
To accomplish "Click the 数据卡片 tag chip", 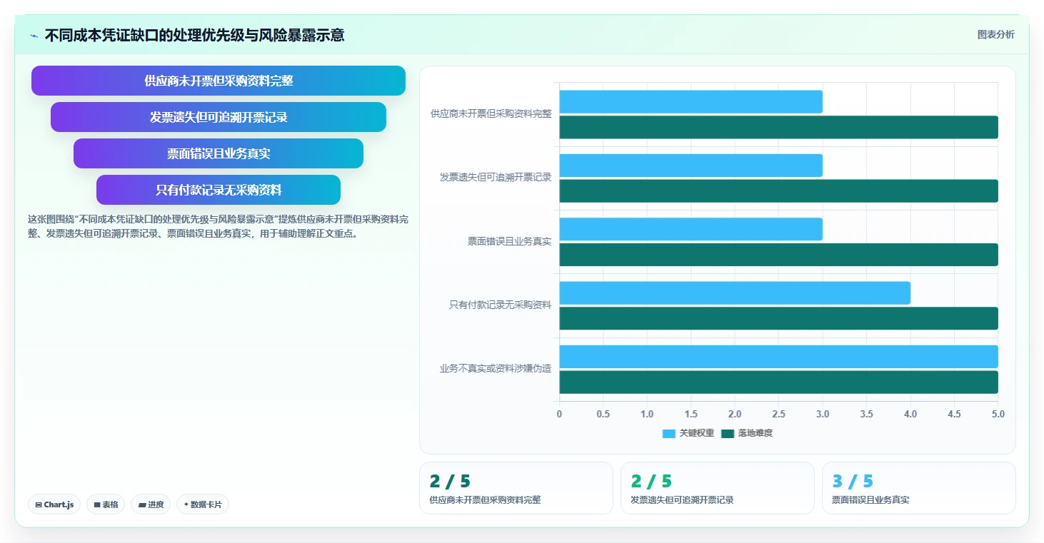I will point(203,504).
